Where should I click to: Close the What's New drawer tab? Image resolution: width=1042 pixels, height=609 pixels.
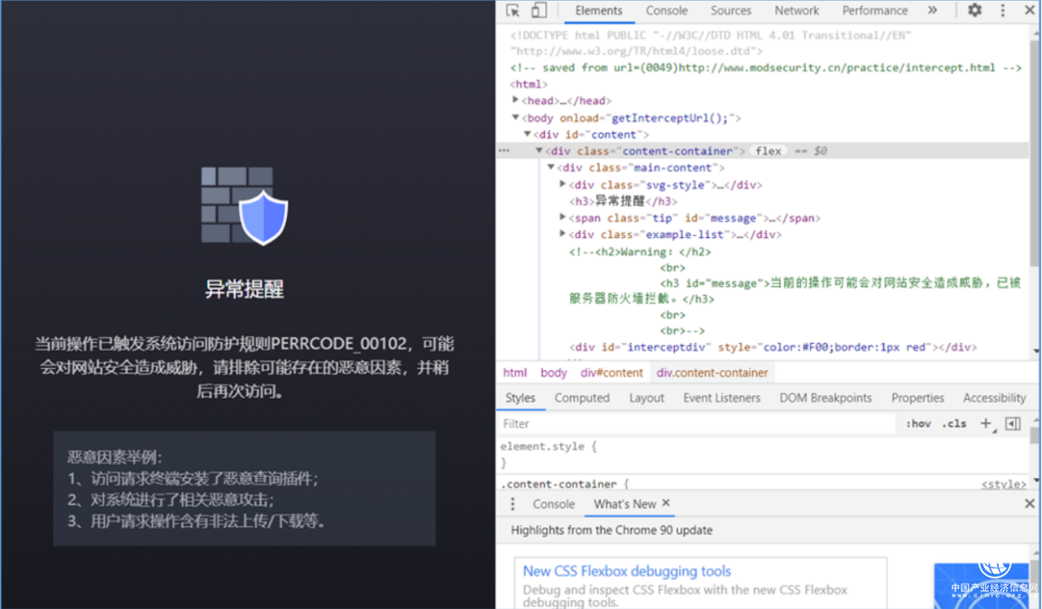pyautogui.click(x=666, y=503)
